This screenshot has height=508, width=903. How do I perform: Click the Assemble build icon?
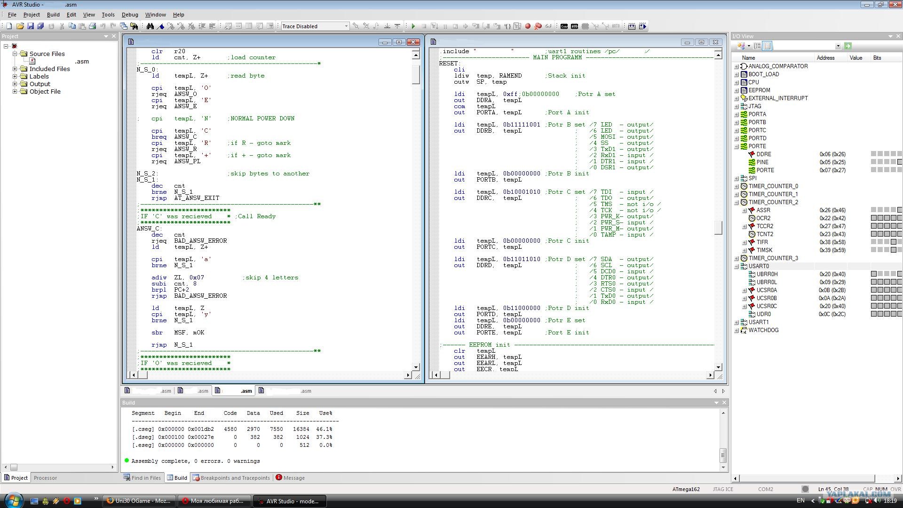632,26
